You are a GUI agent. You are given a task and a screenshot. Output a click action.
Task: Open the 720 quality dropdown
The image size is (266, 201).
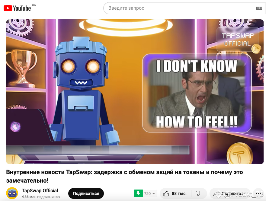click(150, 193)
